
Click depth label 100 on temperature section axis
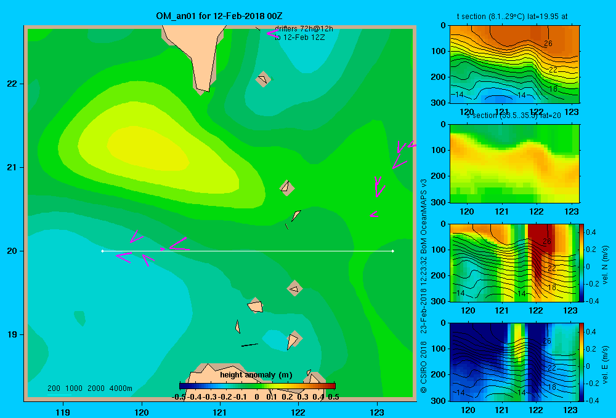[x=438, y=51]
